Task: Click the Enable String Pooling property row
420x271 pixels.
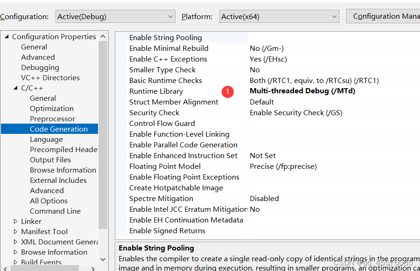Action: click(165, 37)
